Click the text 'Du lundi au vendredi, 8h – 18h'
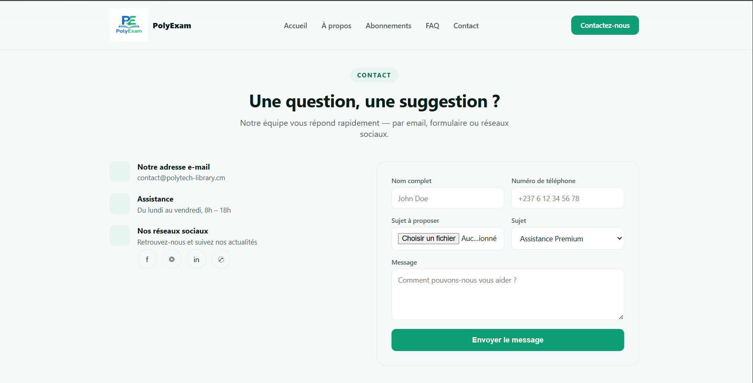 184,210
